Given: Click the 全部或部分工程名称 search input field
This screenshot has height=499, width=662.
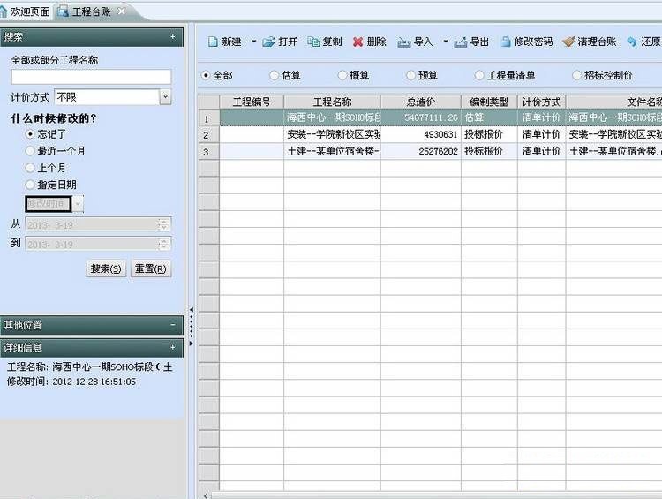Looking at the screenshot, I should [91, 77].
